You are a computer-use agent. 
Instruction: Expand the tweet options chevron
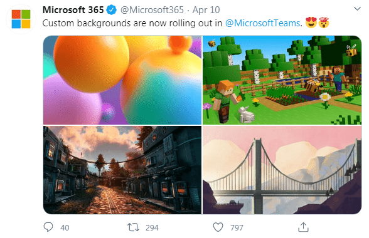tap(357, 9)
